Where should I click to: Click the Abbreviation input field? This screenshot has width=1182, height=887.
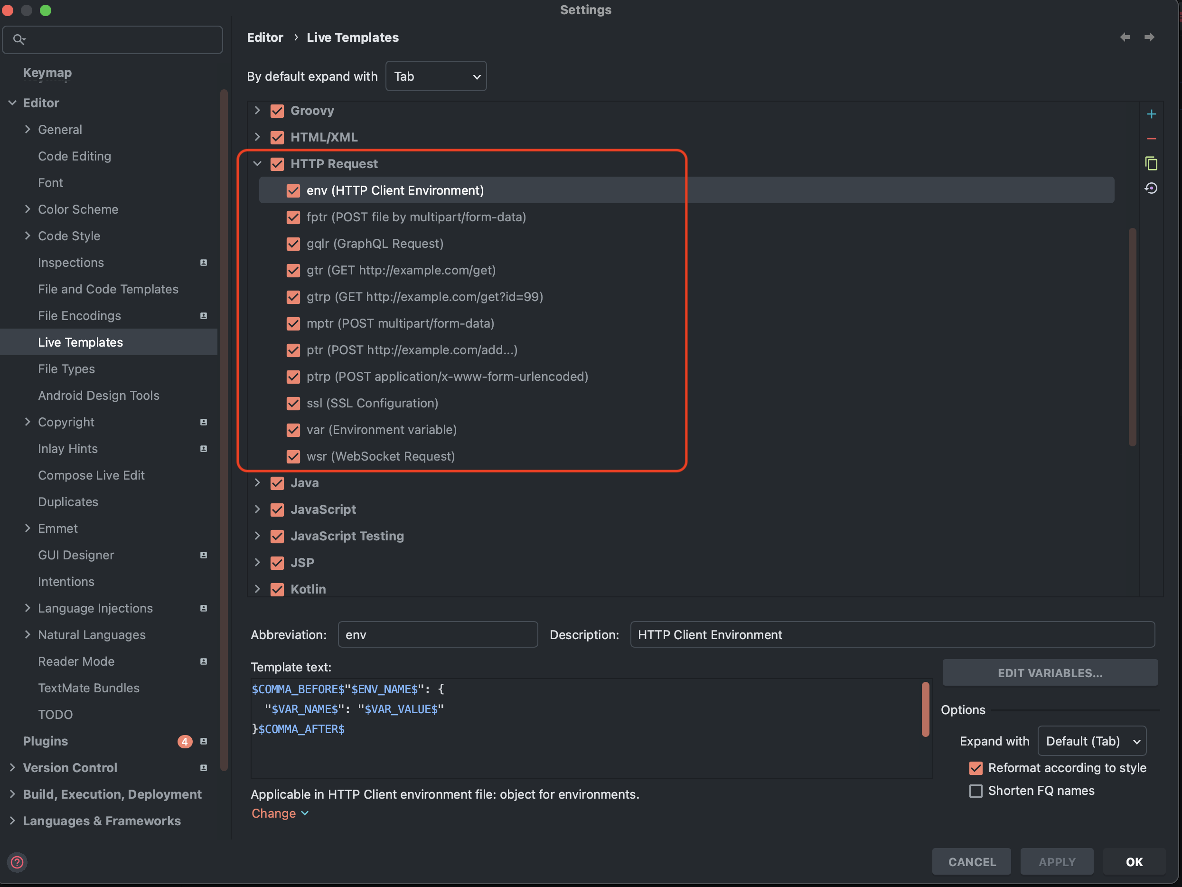pos(437,635)
